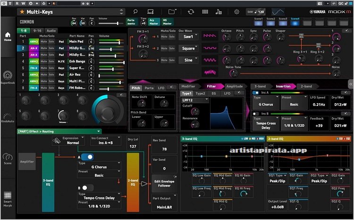Switch to the 9-16 parts tab
Screen dimensions: 354x220
(37, 31)
